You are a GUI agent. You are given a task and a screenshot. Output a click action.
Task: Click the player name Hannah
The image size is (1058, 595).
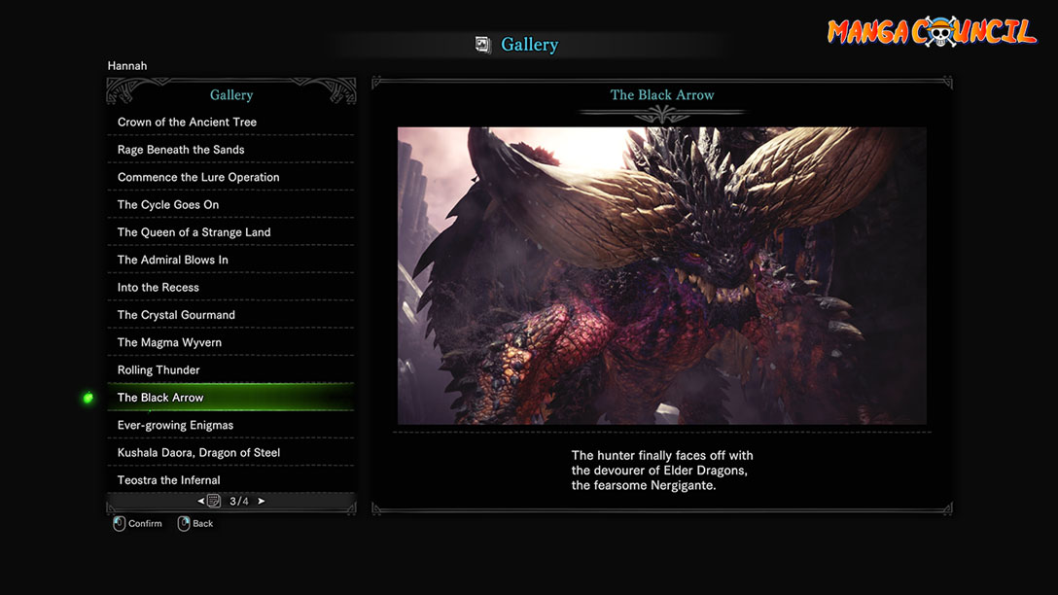click(x=126, y=66)
